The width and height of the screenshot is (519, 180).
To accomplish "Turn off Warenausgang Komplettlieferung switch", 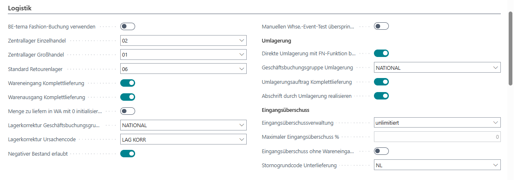I will tap(128, 97).
